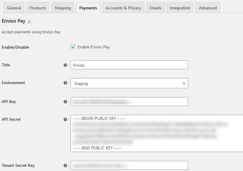
Task: Click the return arrow beside Enviso Pay
Action: tap(29, 22)
